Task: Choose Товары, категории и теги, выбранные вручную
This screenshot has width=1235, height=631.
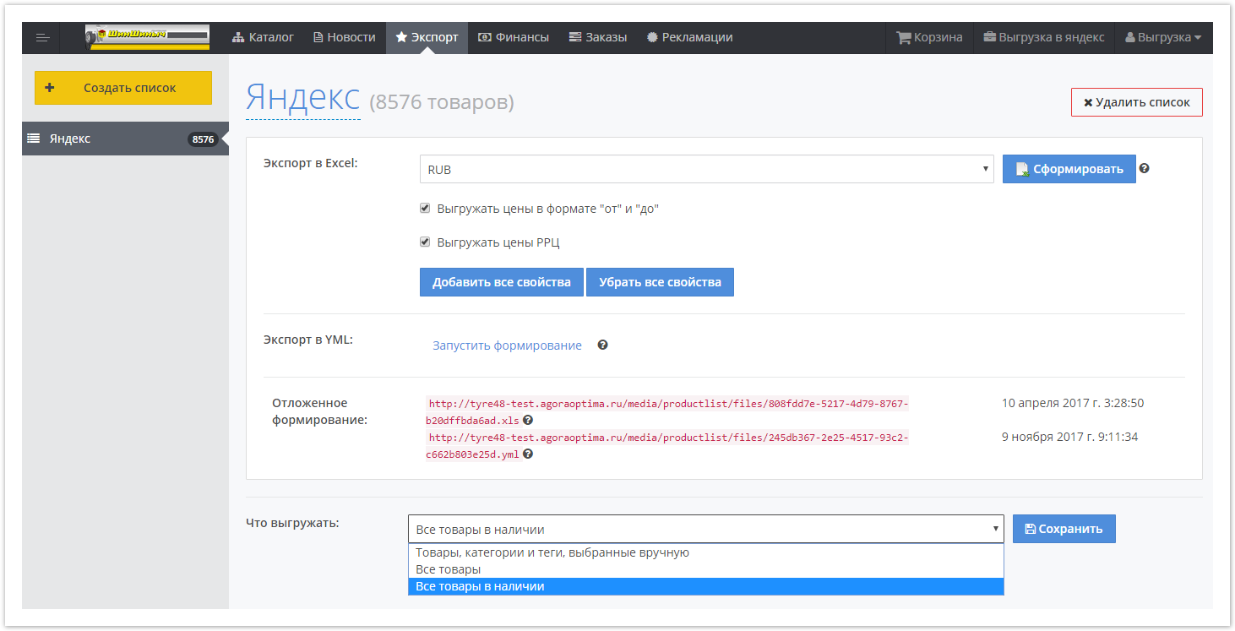Action: pyautogui.click(x=706, y=552)
